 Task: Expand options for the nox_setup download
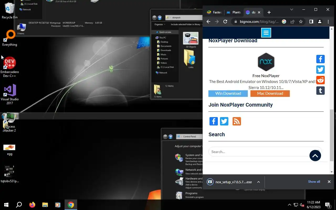coord(259,182)
